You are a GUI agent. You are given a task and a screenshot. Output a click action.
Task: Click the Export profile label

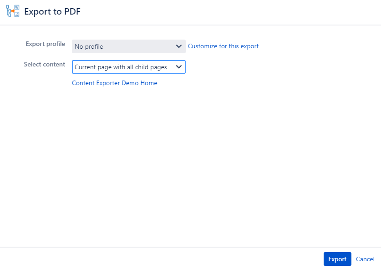tap(45, 44)
